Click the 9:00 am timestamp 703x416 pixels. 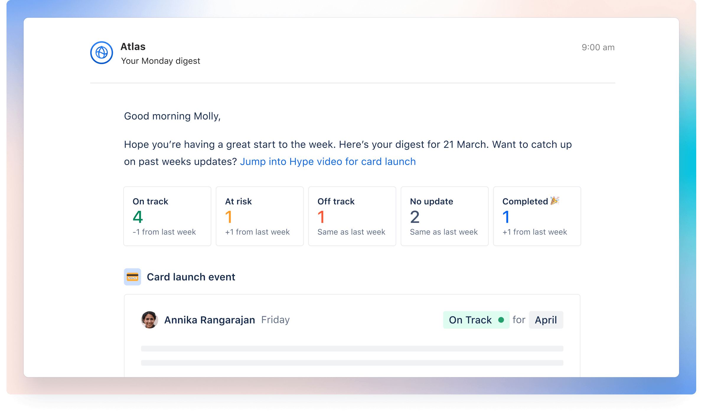click(x=598, y=47)
